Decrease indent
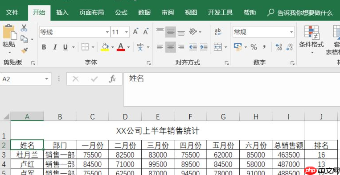340x175 pixels. point(193,47)
